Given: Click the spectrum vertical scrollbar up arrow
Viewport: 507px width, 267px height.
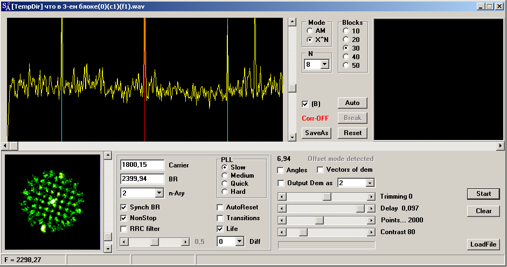Looking at the screenshot, I should pos(292,22).
